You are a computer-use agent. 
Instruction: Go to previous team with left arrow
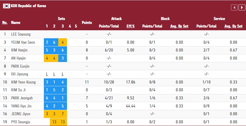click(x=234, y=7)
